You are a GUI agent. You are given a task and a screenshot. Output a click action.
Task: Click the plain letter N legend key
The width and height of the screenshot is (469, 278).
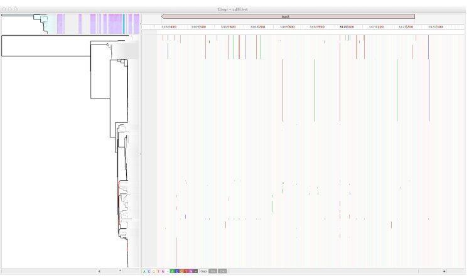[x=163, y=272]
